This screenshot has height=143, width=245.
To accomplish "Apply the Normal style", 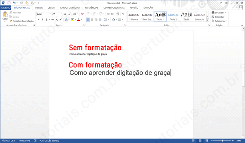I will (x=134, y=17).
